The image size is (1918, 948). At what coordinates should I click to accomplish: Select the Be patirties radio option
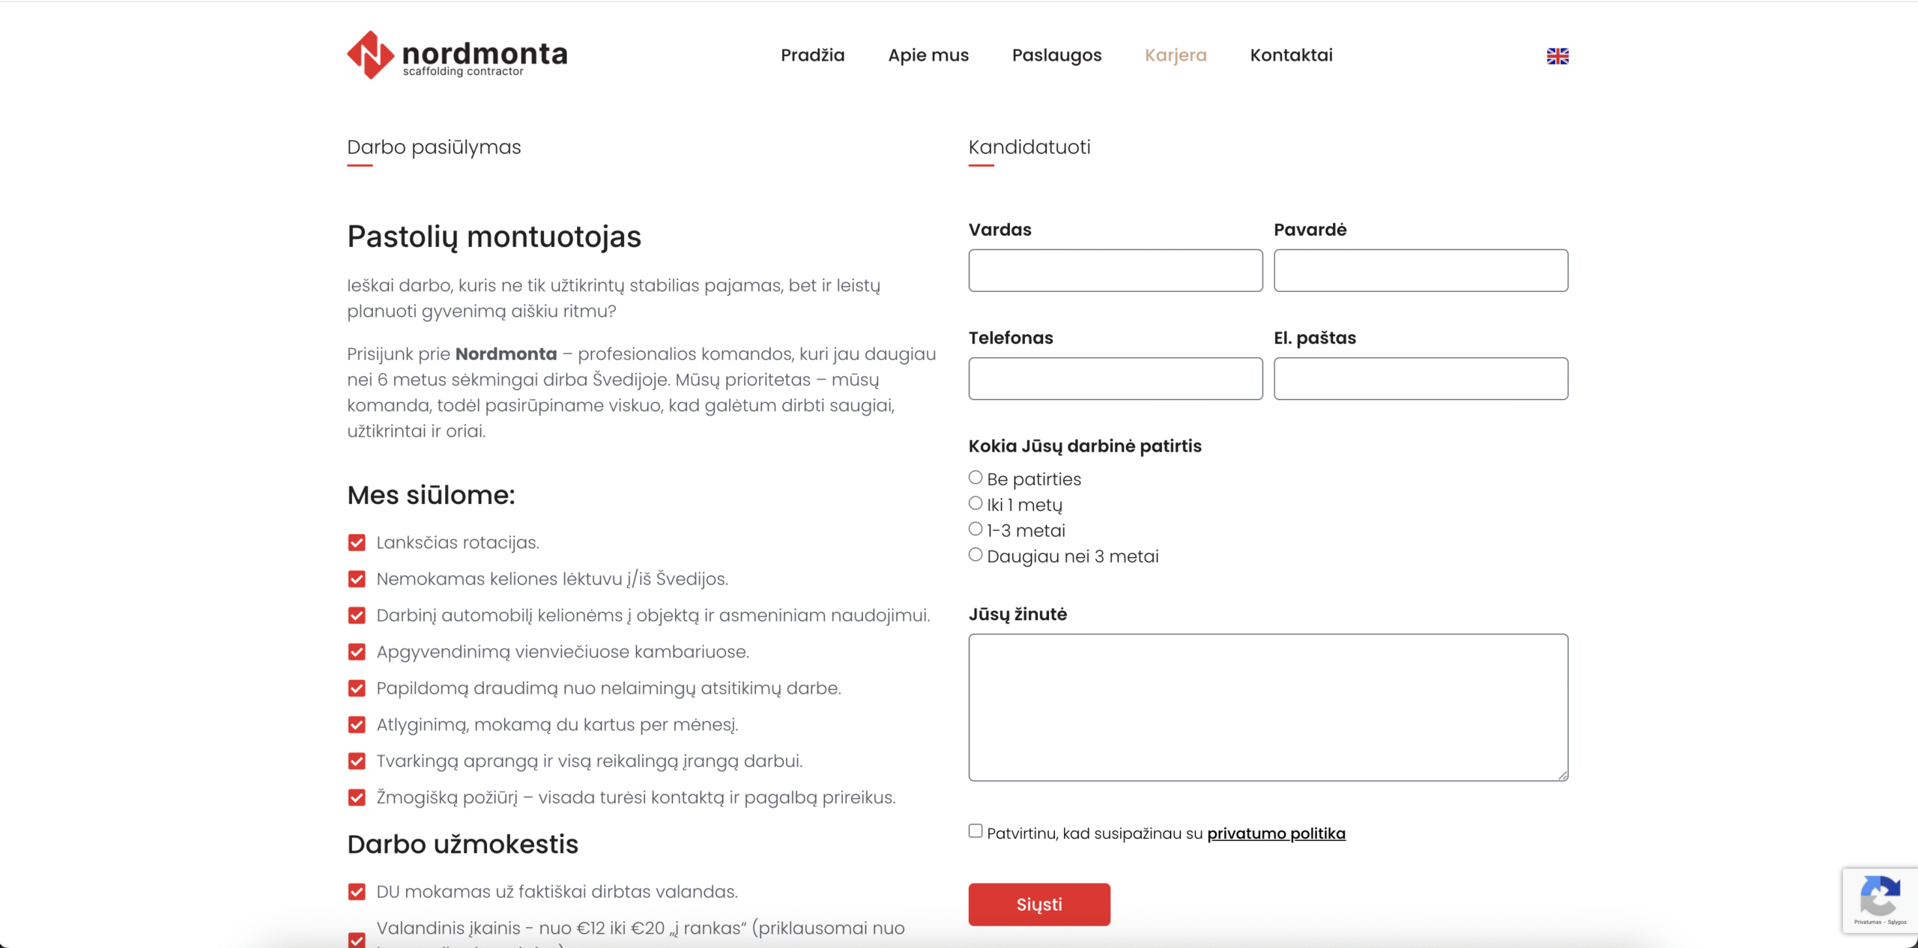click(x=975, y=478)
